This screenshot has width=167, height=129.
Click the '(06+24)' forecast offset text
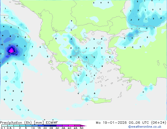coord(159,123)
